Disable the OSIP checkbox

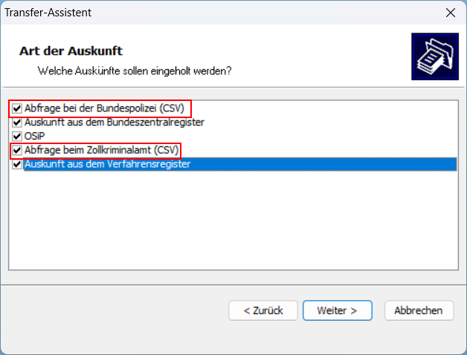pyautogui.click(x=17, y=136)
